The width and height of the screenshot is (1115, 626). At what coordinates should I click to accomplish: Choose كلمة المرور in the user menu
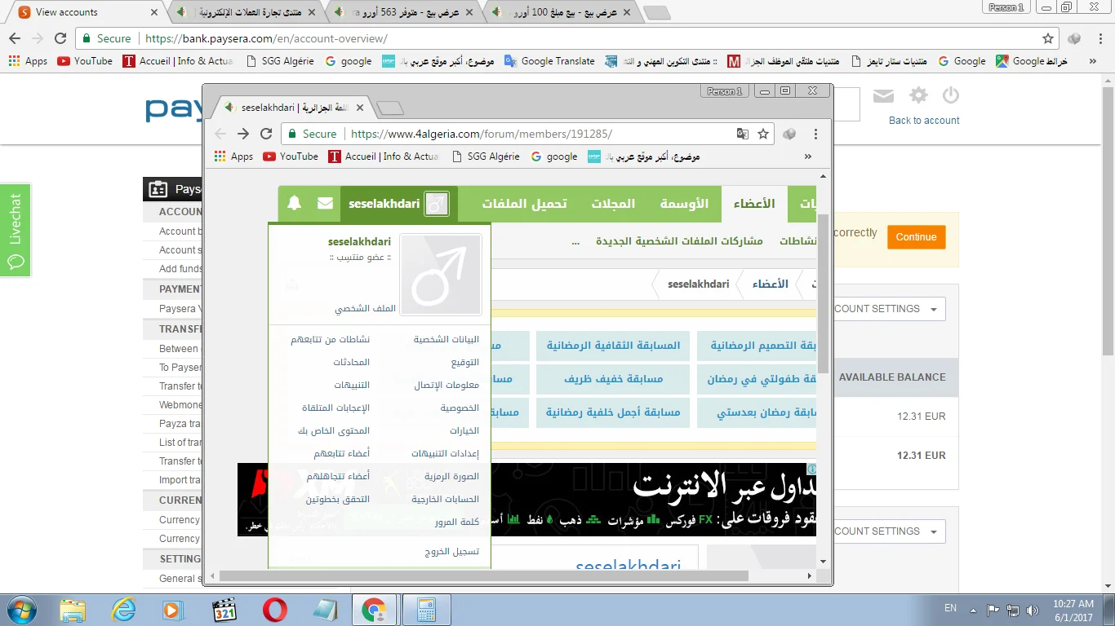point(456,522)
